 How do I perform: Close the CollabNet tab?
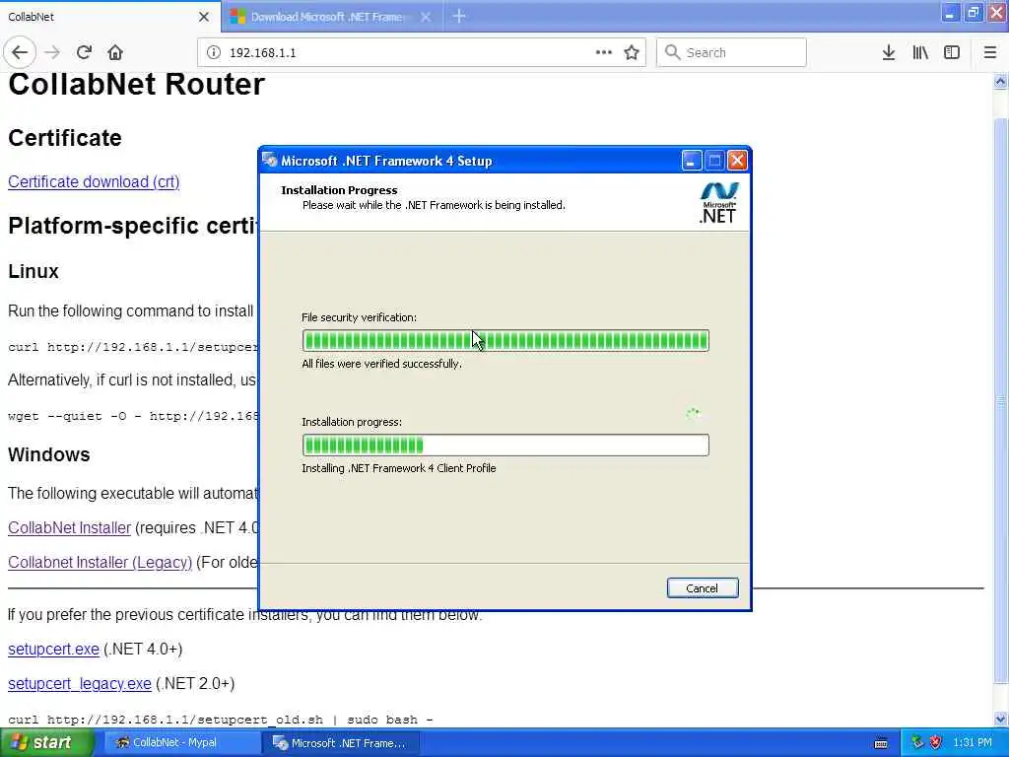[204, 17]
